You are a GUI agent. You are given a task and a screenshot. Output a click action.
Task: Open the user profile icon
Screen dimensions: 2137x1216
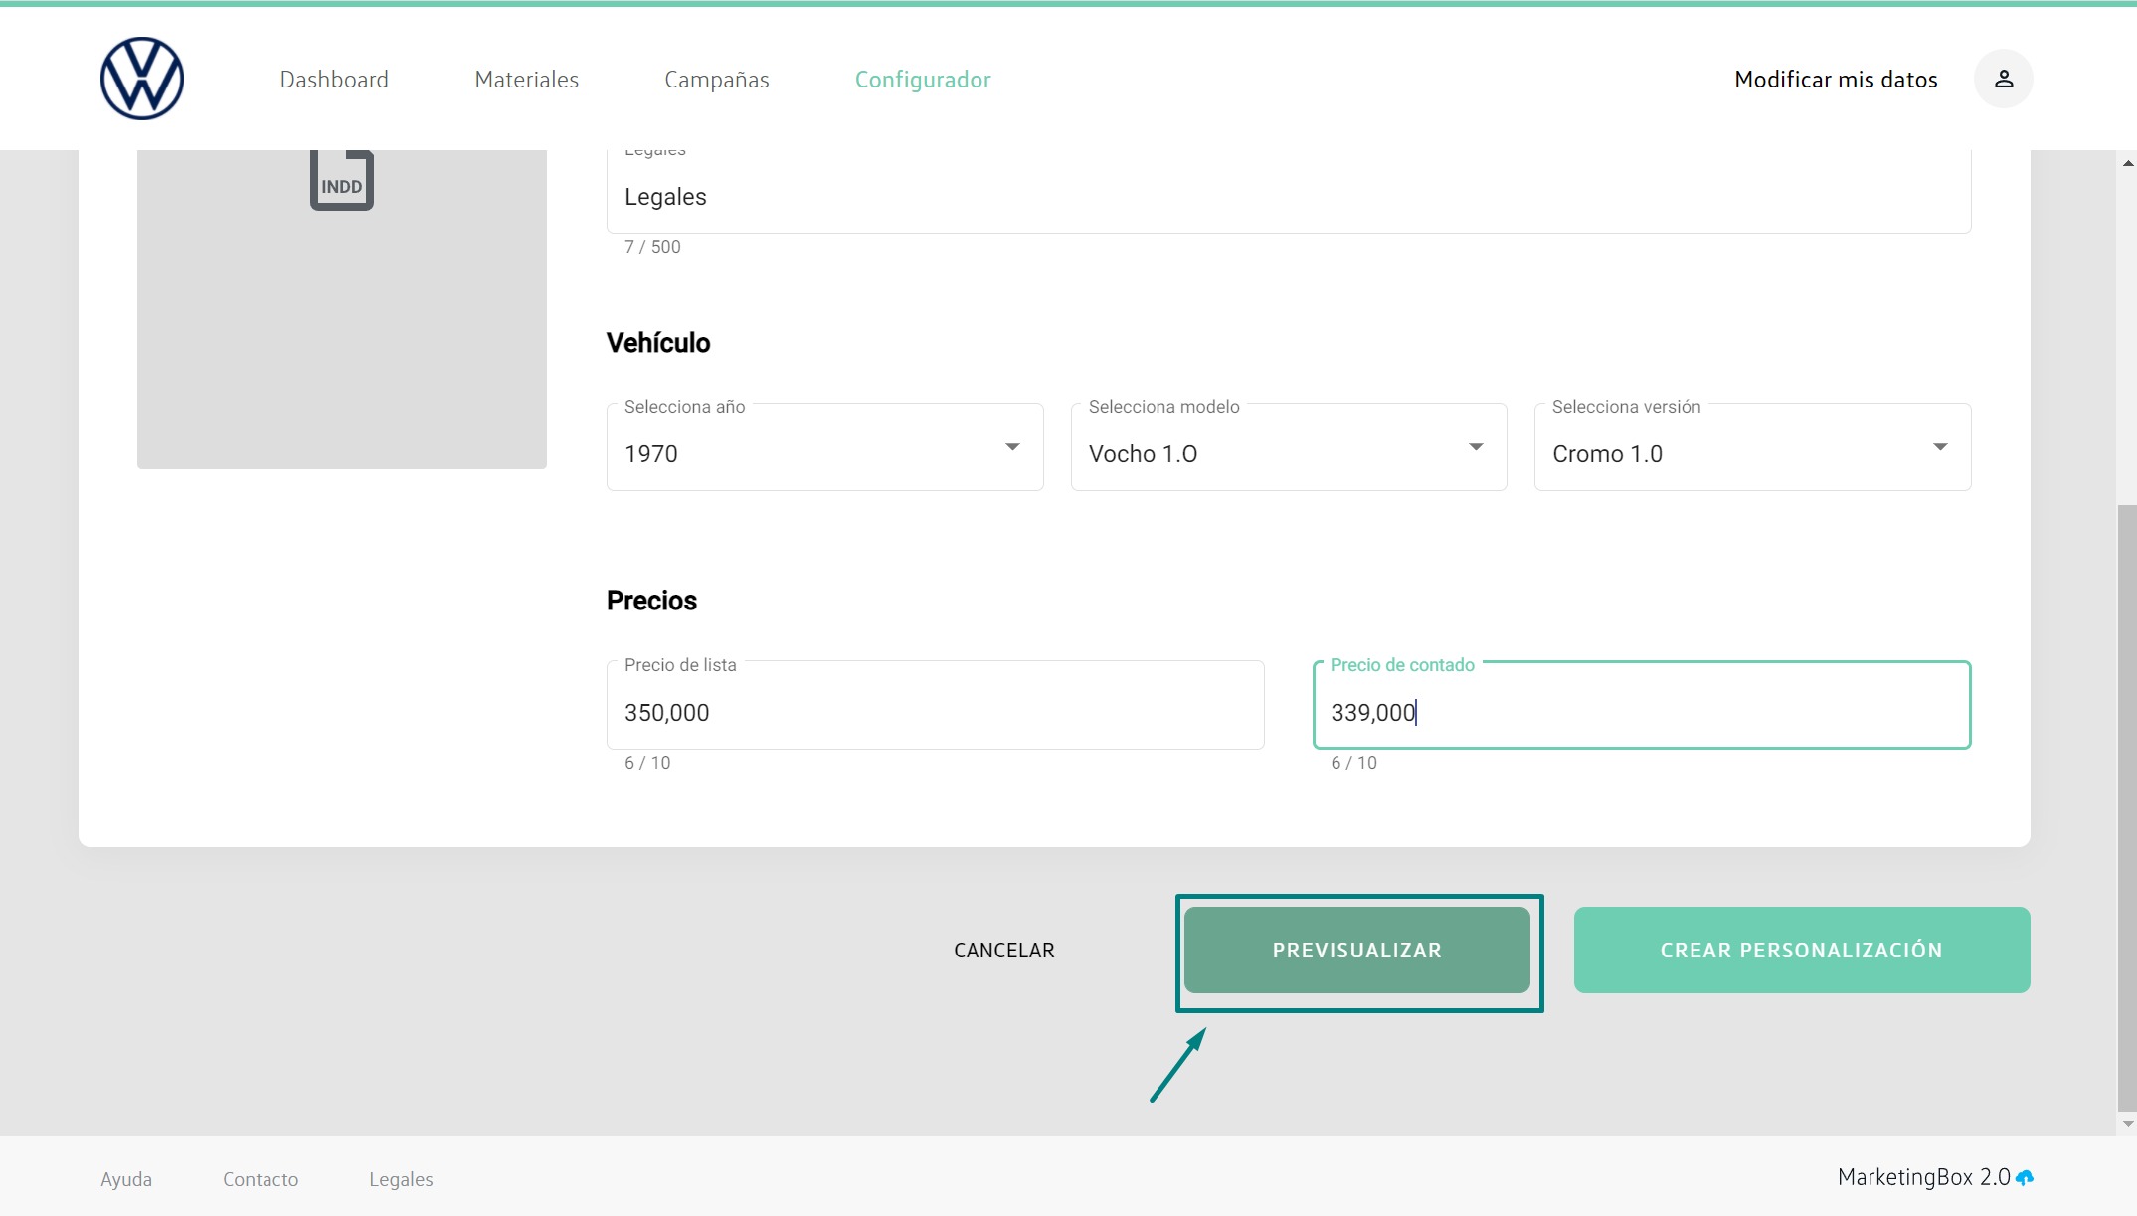coord(2003,79)
